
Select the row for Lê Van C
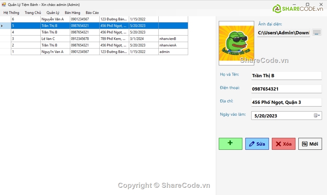(55, 39)
